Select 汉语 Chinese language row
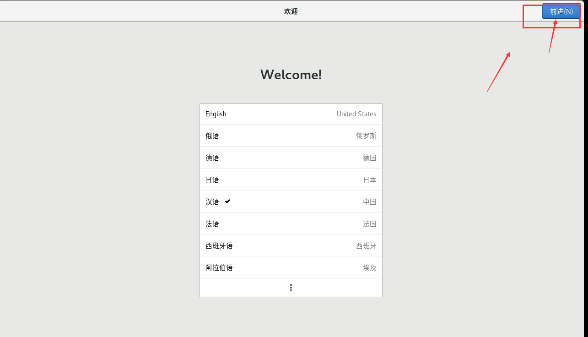The height and width of the screenshot is (337, 588). pos(291,202)
